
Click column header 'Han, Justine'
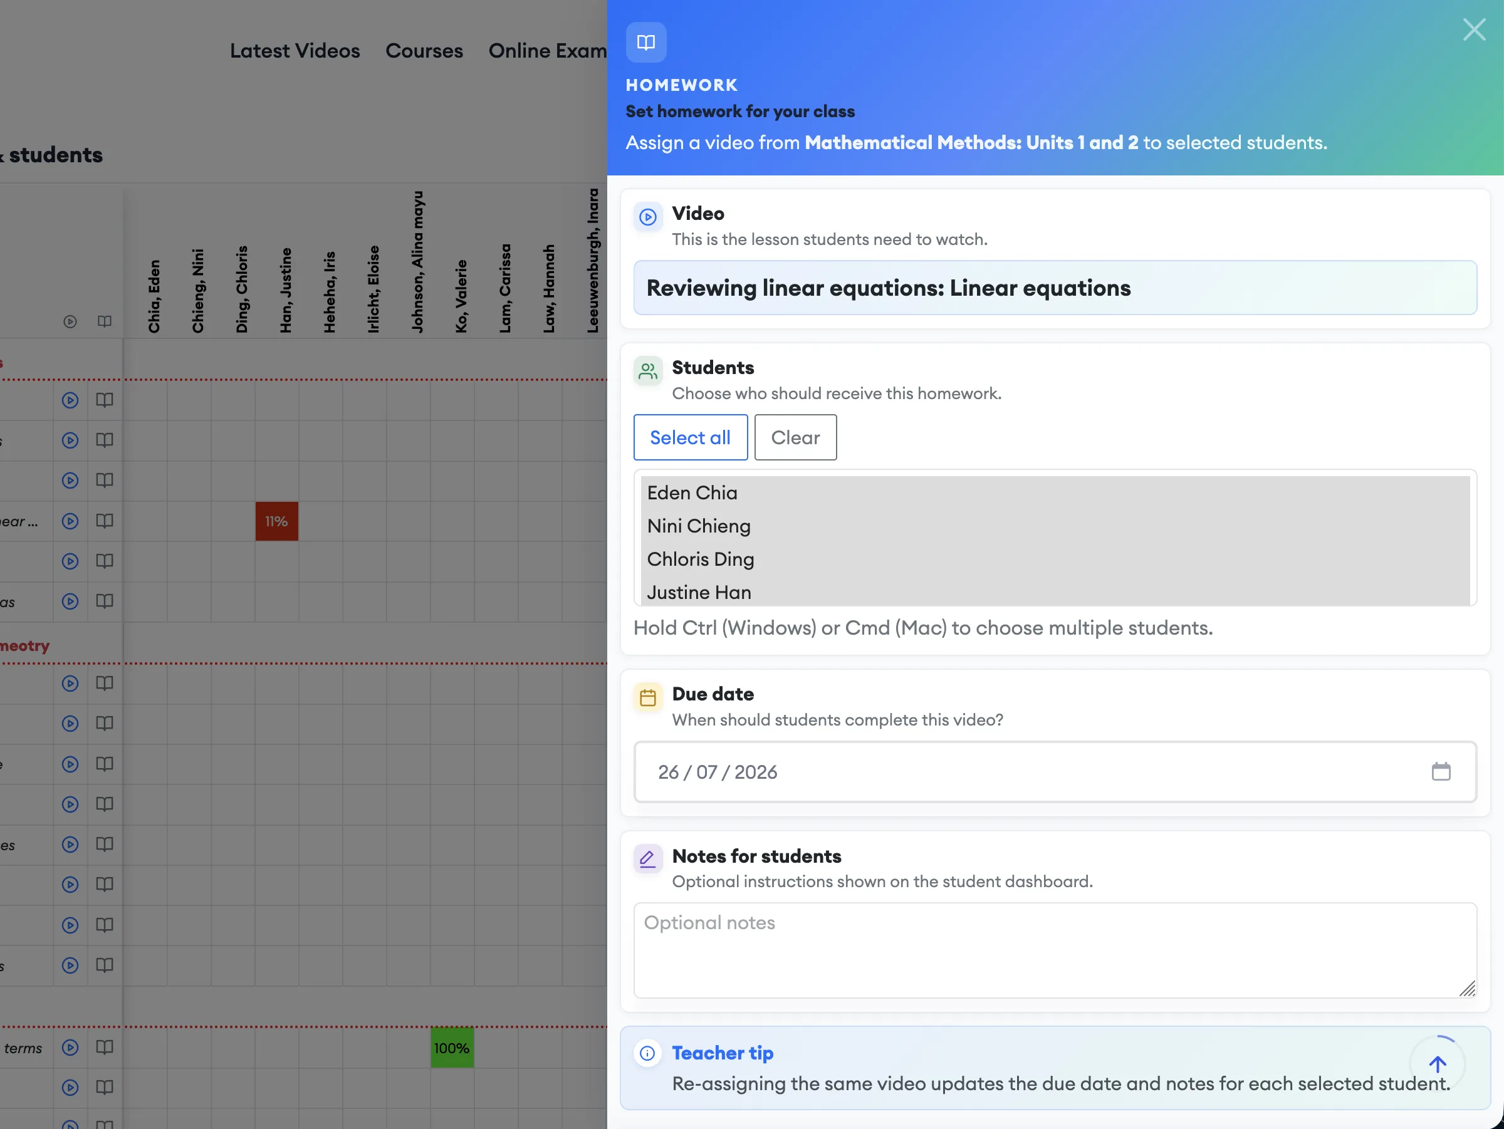pos(286,290)
